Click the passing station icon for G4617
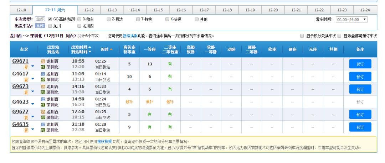Viewport: 385px width, 163px height. click(43, 74)
